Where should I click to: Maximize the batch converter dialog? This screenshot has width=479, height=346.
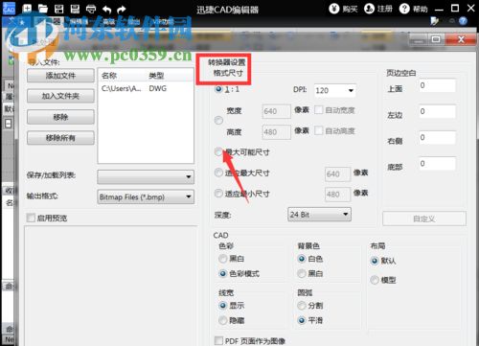[436, 39]
